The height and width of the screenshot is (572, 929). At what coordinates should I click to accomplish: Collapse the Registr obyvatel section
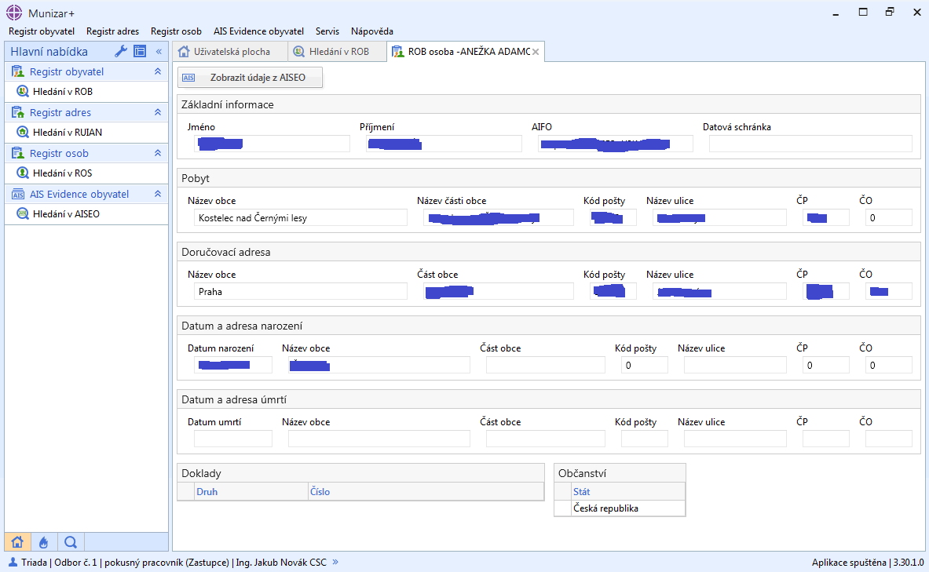158,71
